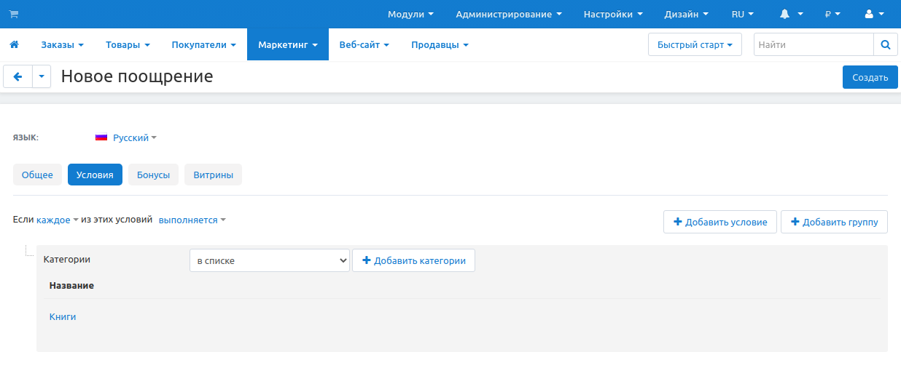Go to the home page icon
Viewport: 901px width, 368px height.
pos(14,45)
